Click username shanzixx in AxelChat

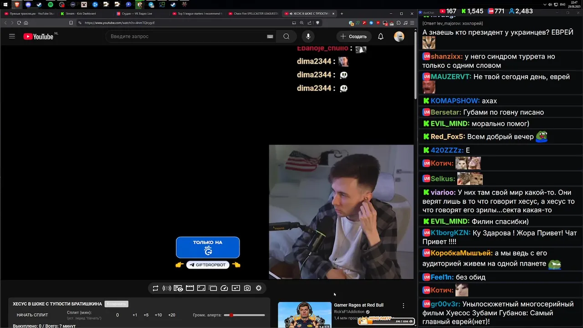pyautogui.click(x=446, y=56)
